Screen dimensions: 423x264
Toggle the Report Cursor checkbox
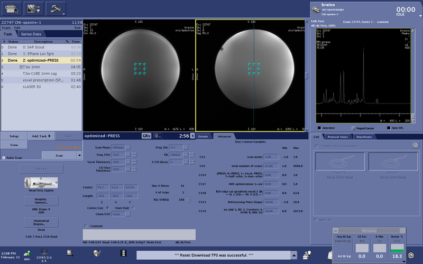(x=354, y=128)
